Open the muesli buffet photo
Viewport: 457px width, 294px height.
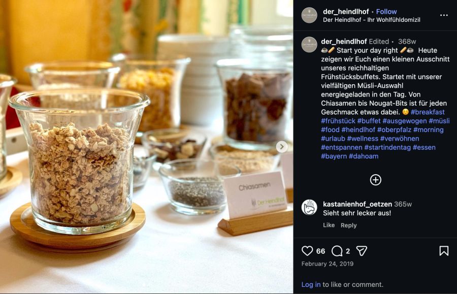[147, 147]
